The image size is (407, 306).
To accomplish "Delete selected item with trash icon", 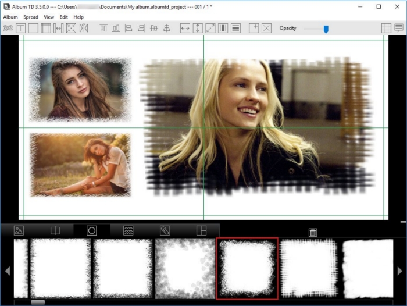I will click(x=313, y=232).
